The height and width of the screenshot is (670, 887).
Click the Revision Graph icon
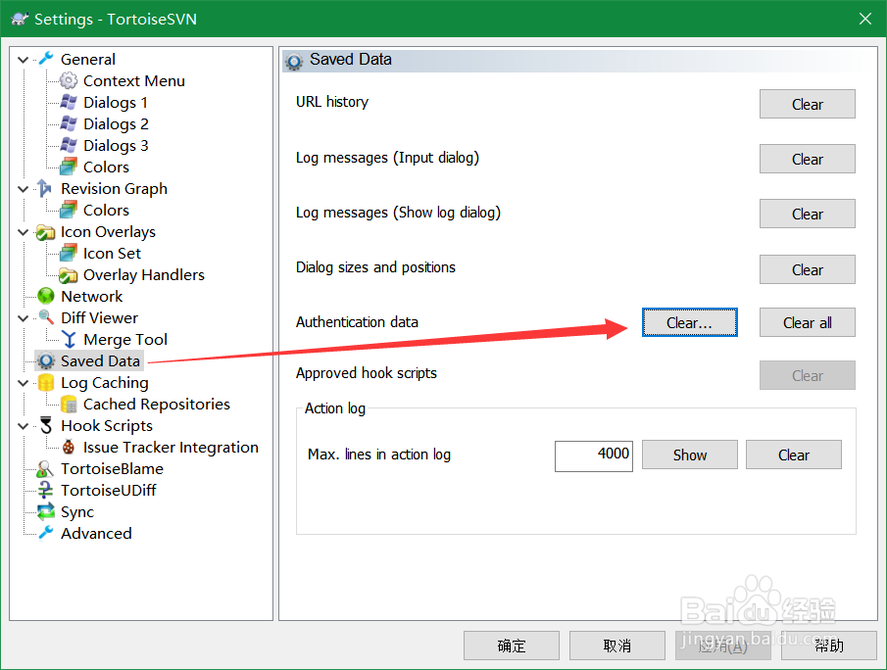(45, 188)
